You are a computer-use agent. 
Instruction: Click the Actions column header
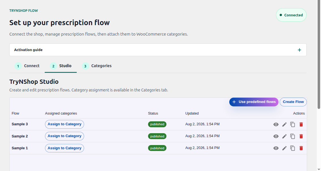pyautogui.click(x=299, y=113)
